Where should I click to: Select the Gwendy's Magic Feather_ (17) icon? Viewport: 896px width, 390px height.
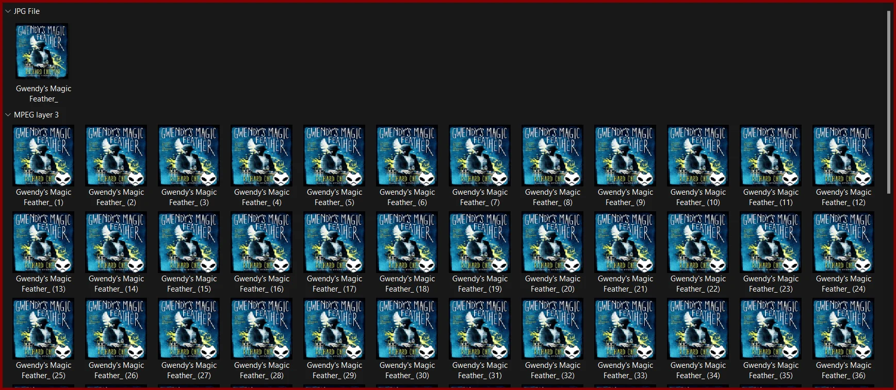(334, 242)
